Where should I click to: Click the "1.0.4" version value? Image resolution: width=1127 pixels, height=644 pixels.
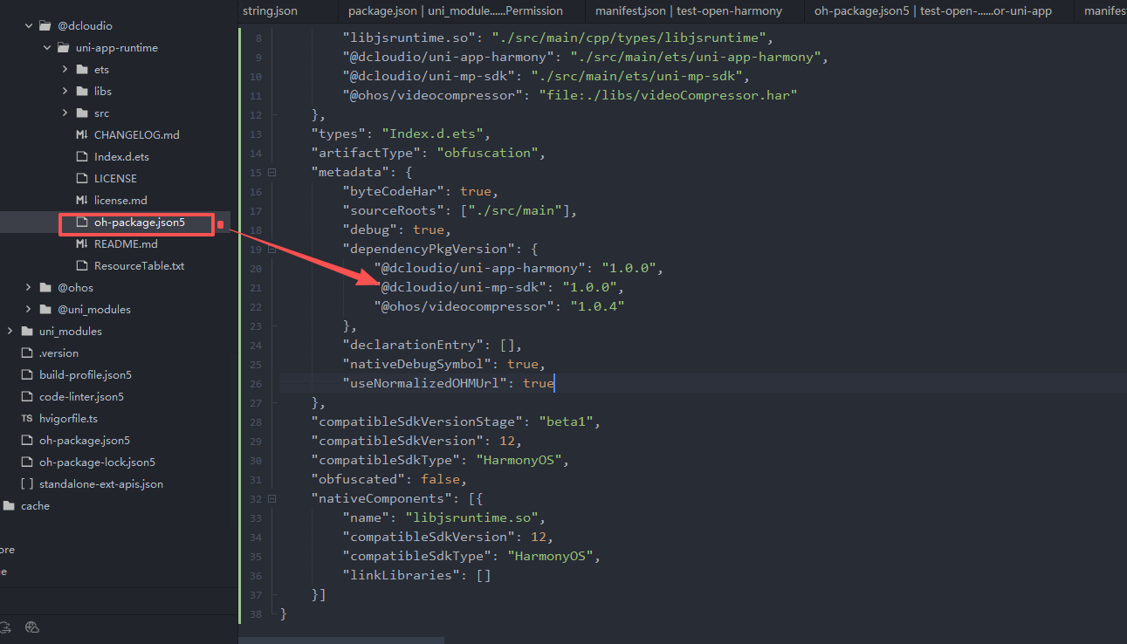point(597,306)
